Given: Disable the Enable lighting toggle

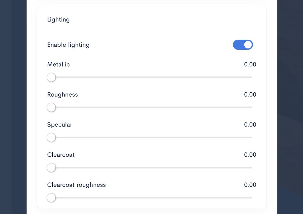Looking at the screenshot, I should coord(243,45).
